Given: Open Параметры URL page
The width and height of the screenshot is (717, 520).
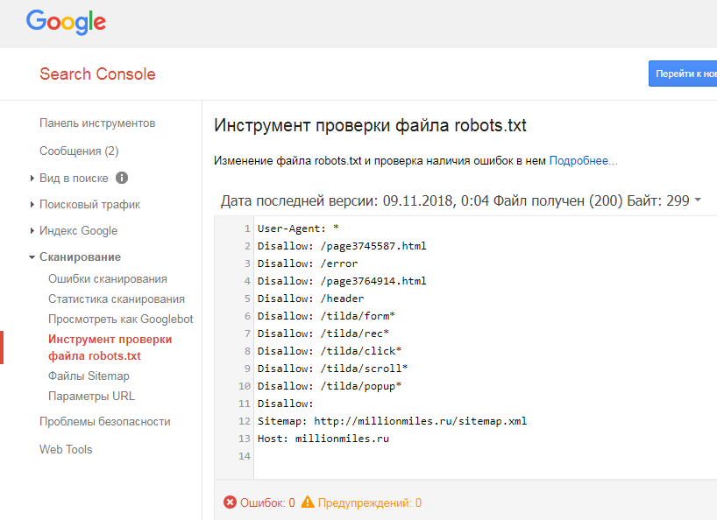Looking at the screenshot, I should [x=91, y=397].
